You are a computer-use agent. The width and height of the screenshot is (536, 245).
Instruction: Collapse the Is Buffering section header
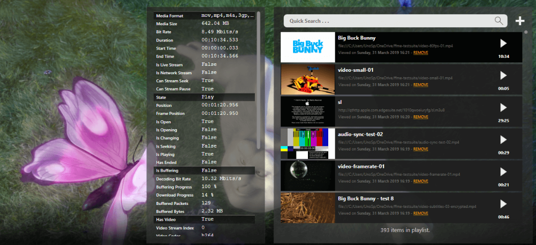tap(204, 170)
